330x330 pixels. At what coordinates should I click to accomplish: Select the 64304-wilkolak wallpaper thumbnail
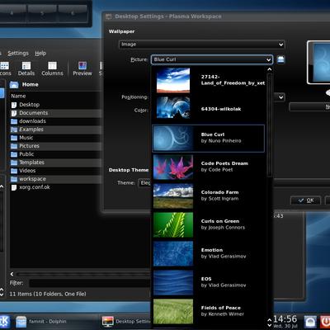tap(173, 107)
